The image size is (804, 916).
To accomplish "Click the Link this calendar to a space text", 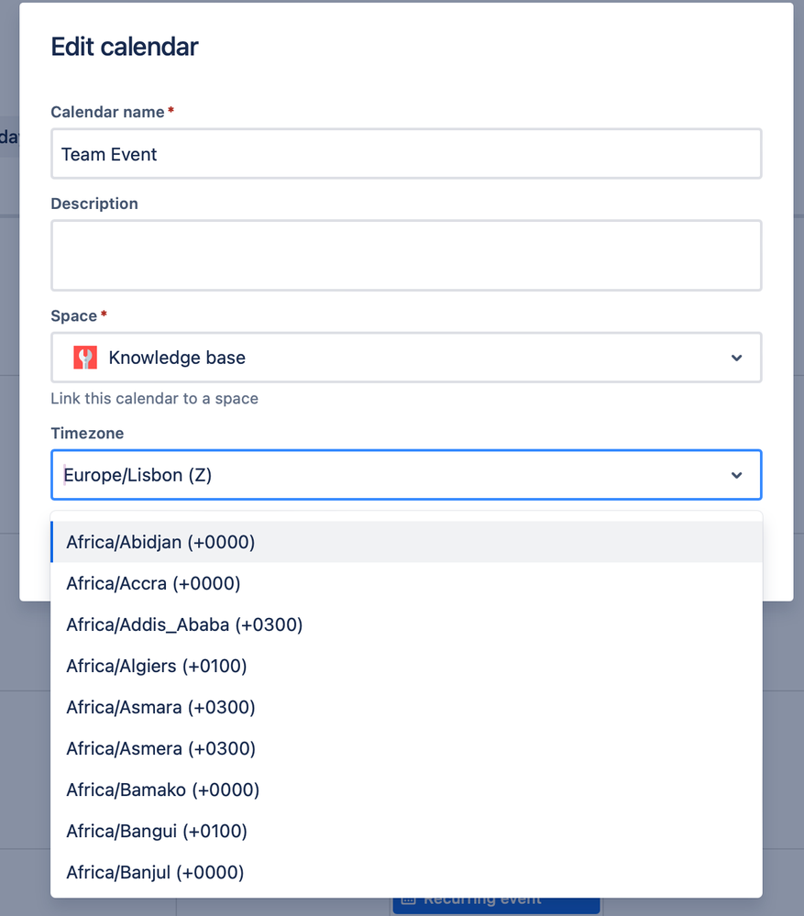I will (154, 398).
